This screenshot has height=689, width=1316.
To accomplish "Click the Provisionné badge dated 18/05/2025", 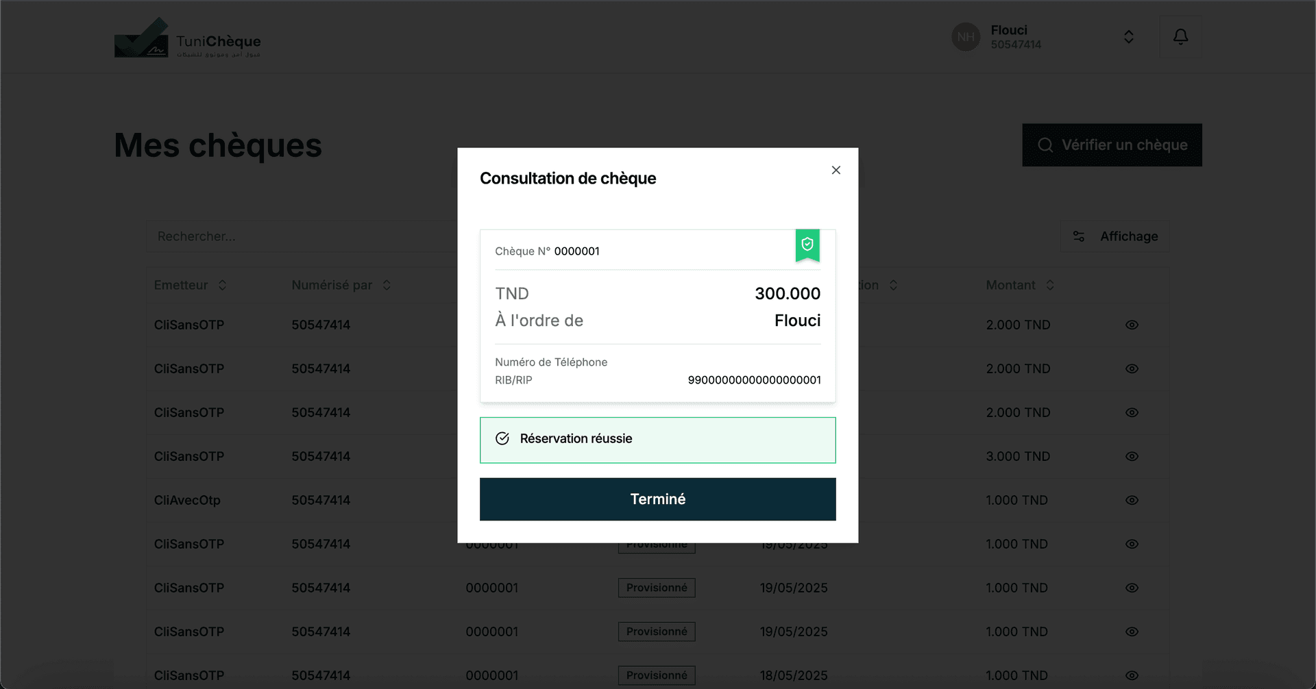I will (x=657, y=675).
